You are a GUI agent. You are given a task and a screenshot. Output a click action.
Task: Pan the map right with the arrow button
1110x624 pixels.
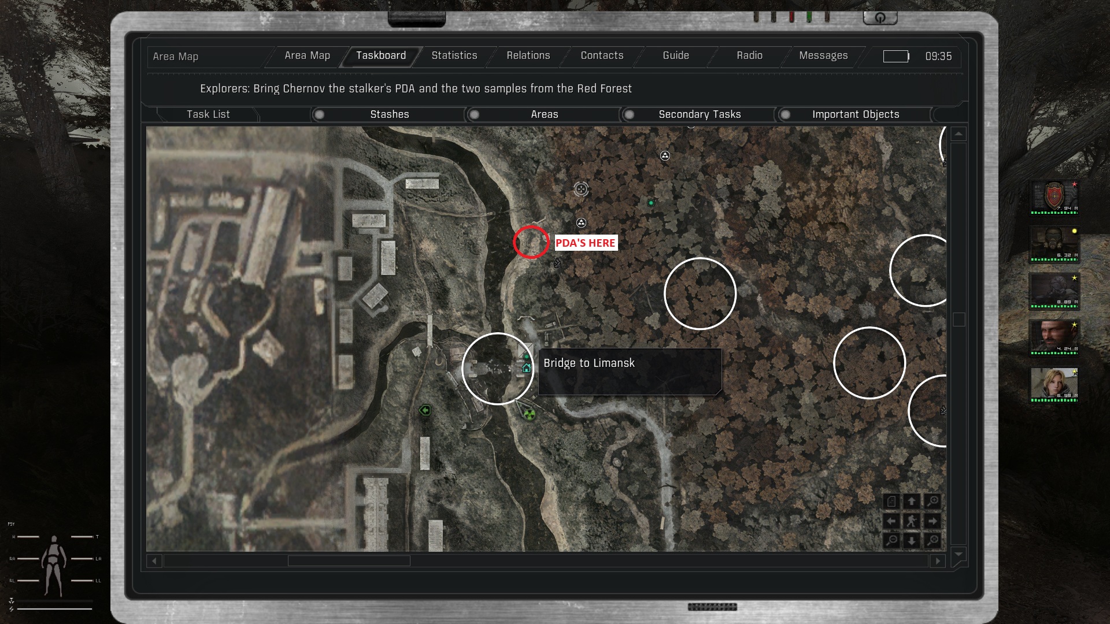pos(932,521)
